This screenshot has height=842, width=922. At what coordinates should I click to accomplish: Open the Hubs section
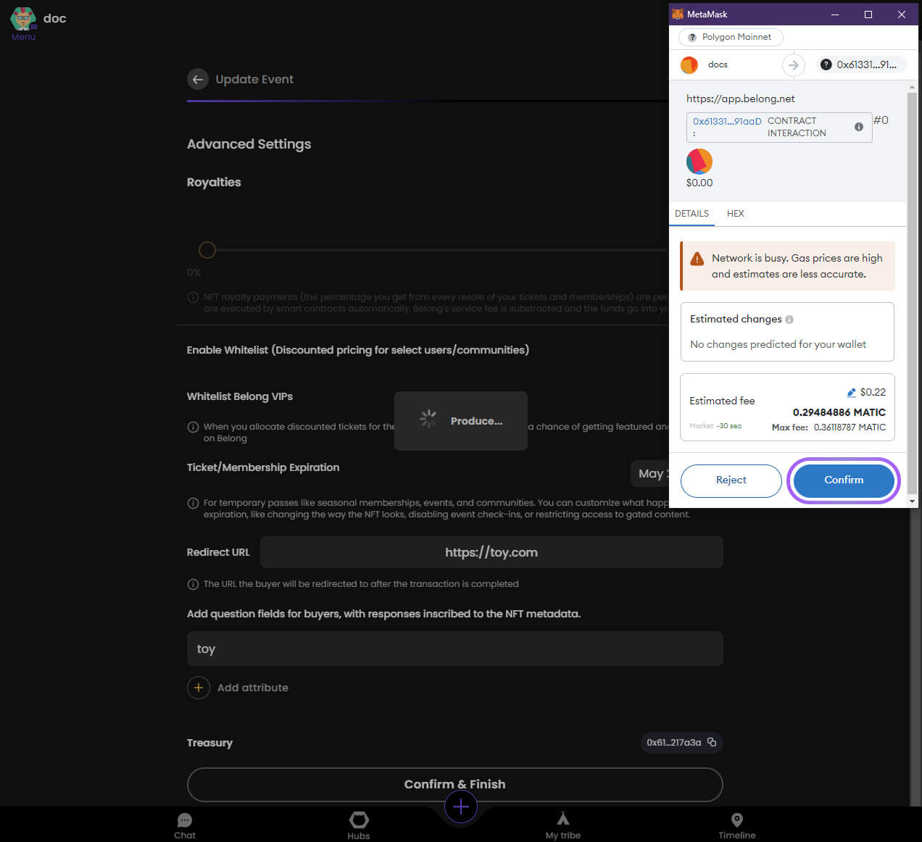coord(359,825)
